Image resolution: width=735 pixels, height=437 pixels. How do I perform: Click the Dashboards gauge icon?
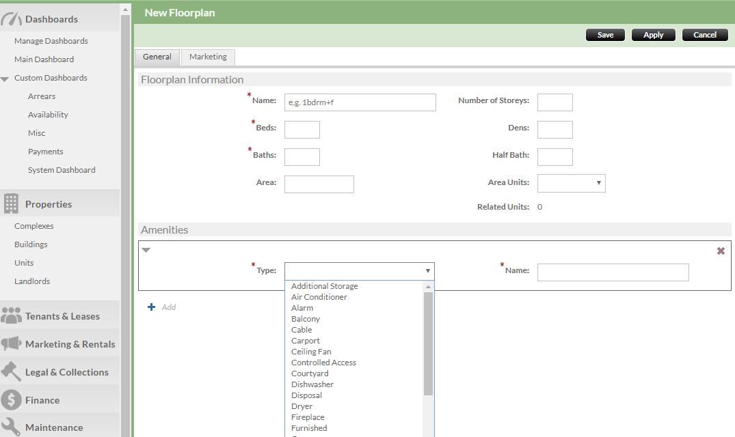(x=11, y=19)
